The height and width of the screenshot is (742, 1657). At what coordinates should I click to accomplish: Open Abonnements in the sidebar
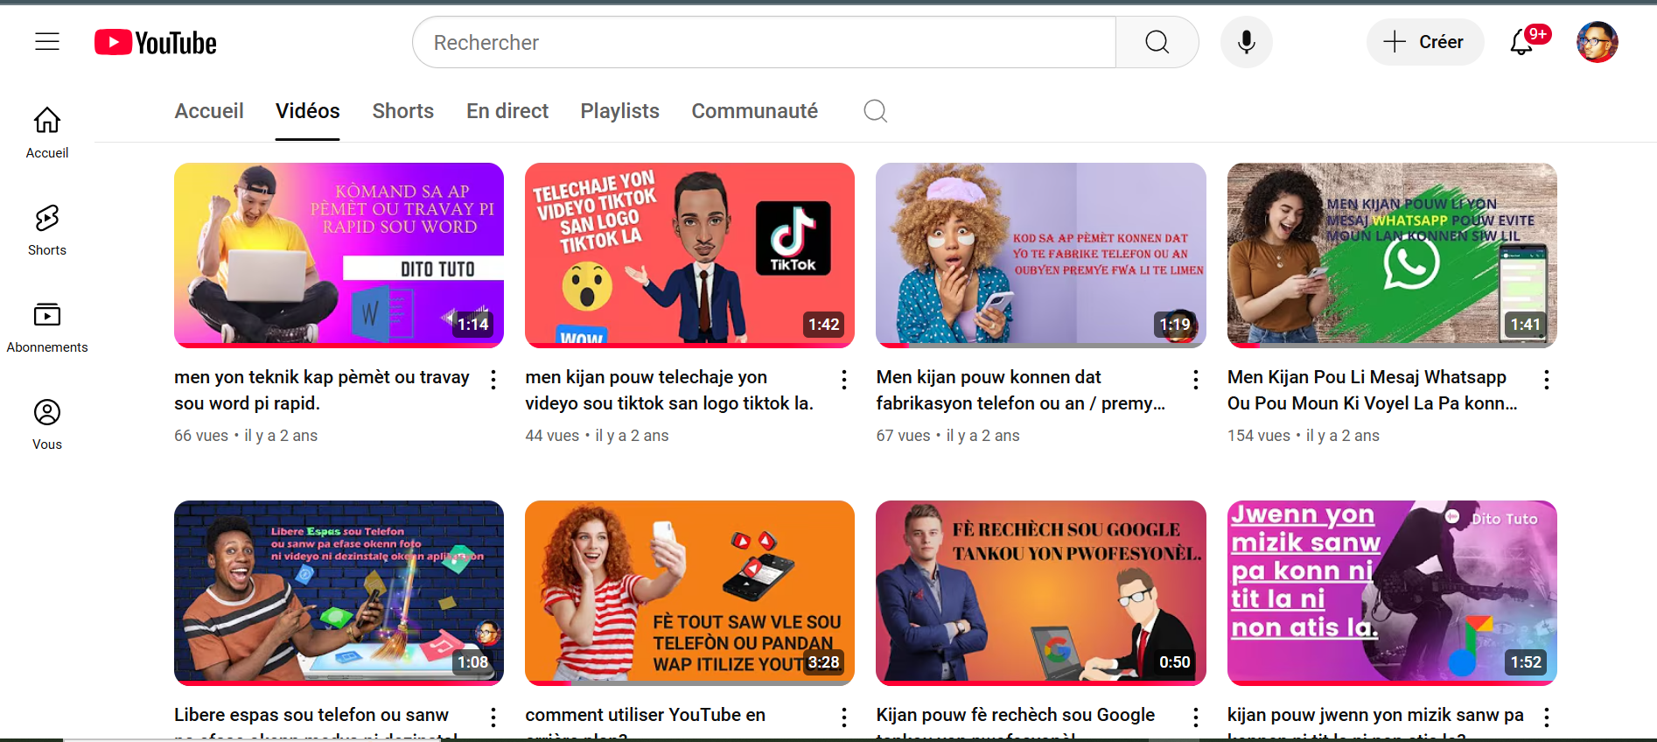pos(47,327)
